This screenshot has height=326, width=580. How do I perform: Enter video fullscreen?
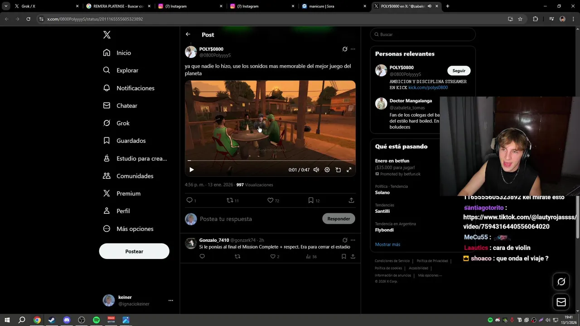pyautogui.click(x=349, y=170)
